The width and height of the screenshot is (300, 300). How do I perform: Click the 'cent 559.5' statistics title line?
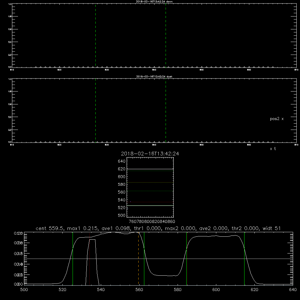click(158, 228)
